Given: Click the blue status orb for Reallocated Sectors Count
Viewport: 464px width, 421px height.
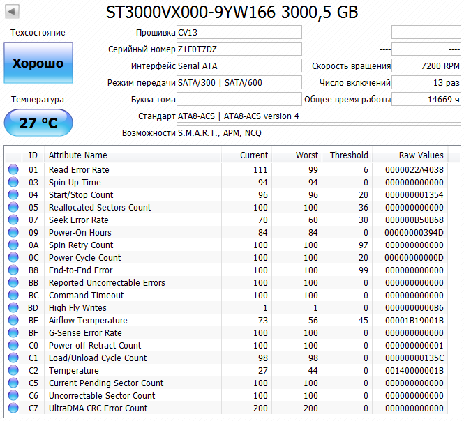Looking at the screenshot, I should [13, 208].
